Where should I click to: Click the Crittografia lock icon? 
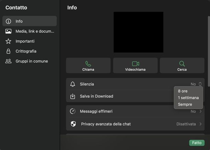point(9,51)
